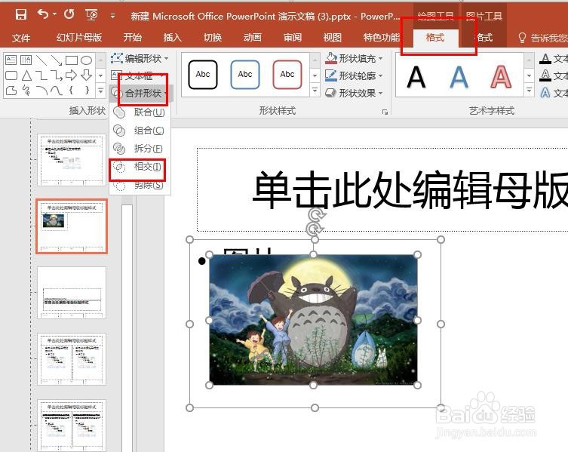Expand the WordArt styles gallery
568x452 pixels.
(x=529, y=90)
